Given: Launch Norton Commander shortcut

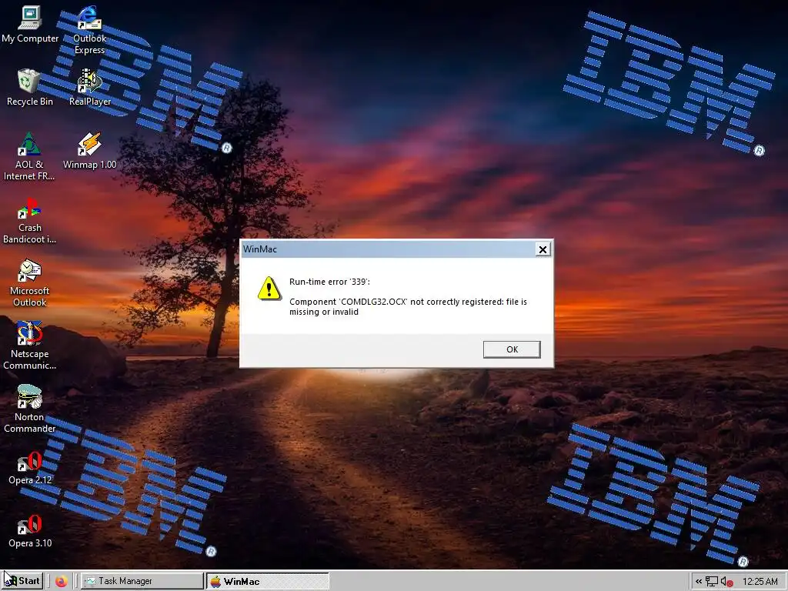Looking at the screenshot, I should pyautogui.click(x=29, y=409).
